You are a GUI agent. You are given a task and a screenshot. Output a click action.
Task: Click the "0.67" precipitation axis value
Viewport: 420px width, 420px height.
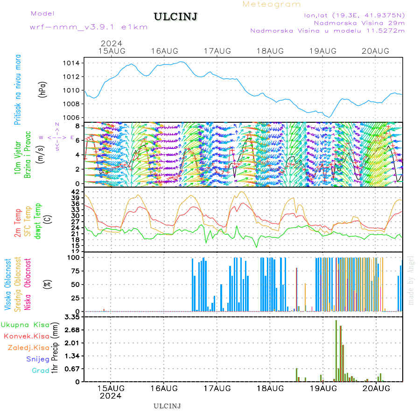[72, 369]
